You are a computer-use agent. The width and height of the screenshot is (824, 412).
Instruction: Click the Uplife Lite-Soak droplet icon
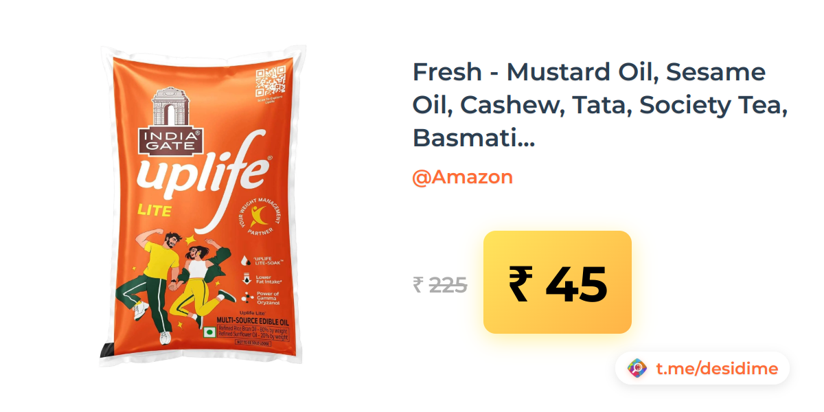245,261
